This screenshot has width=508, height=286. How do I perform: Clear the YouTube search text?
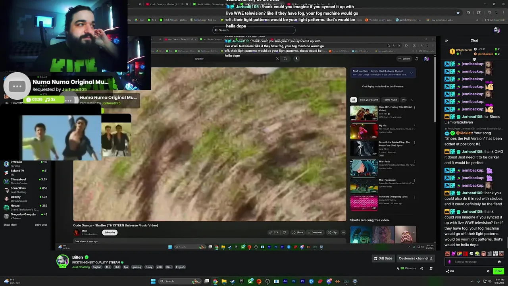[x=277, y=59]
